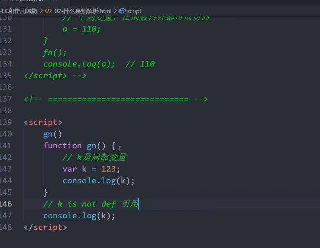The image size is (320, 248).
Task: Click line number 132
Action: point(6,41)
